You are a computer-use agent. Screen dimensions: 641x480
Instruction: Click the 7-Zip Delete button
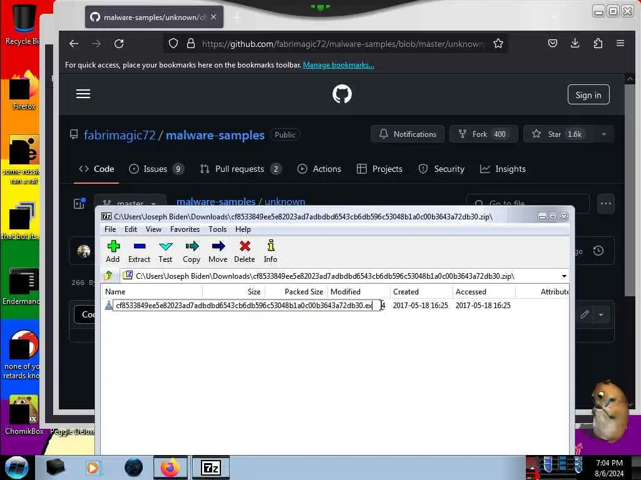pyautogui.click(x=245, y=251)
